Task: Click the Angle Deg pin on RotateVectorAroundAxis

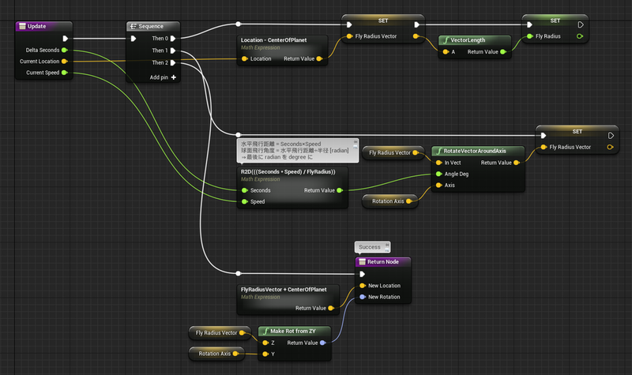Action: click(x=439, y=174)
